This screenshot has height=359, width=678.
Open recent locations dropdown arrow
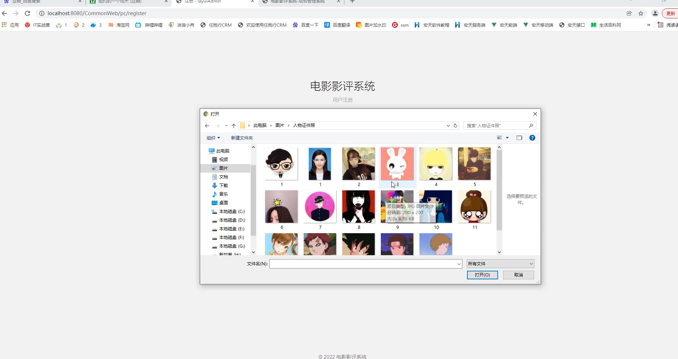click(226, 126)
